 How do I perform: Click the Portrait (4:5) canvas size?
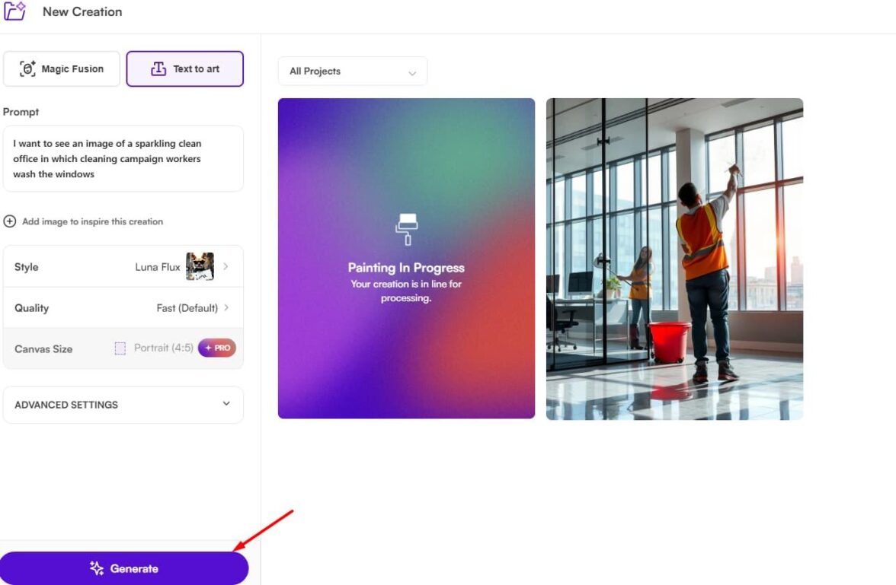click(163, 348)
